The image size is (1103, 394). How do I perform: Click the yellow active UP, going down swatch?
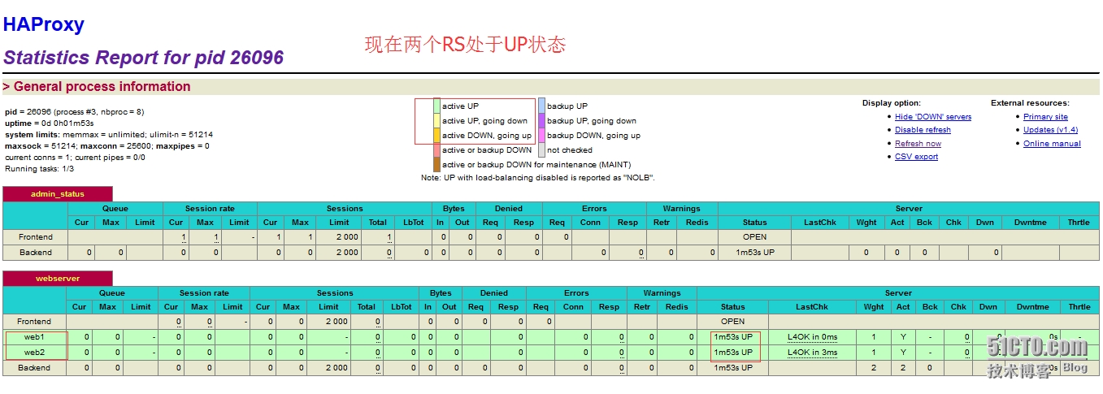pyautogui.click(x=436, y=120)
